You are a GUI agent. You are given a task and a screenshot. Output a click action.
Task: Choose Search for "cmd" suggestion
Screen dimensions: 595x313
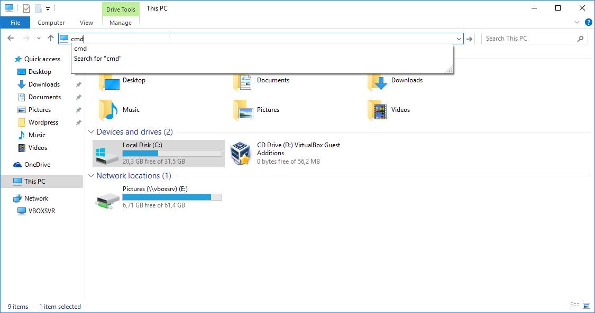click(x=262, y=58)
